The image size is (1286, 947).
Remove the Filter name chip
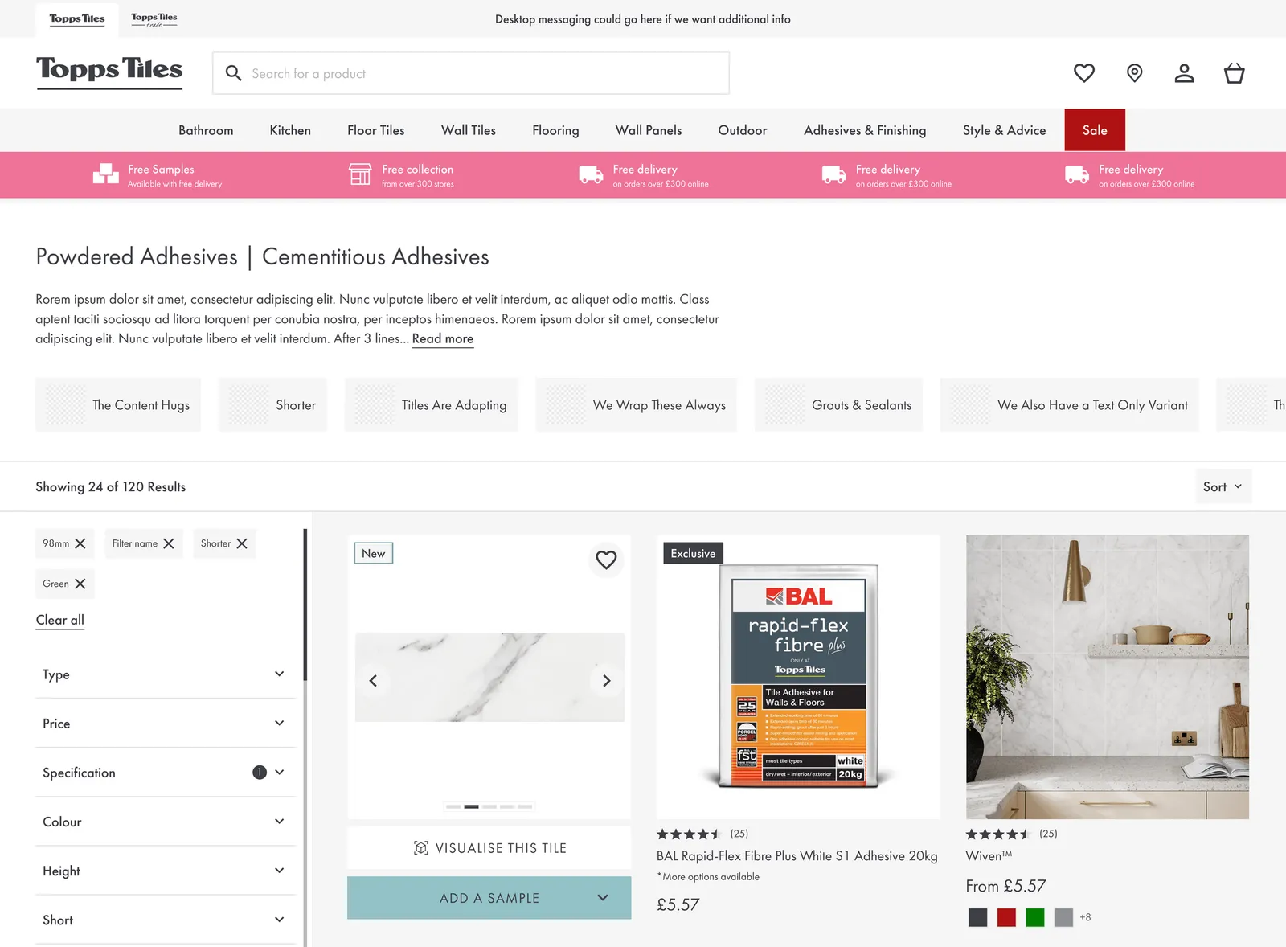click(x=169, y=543)
